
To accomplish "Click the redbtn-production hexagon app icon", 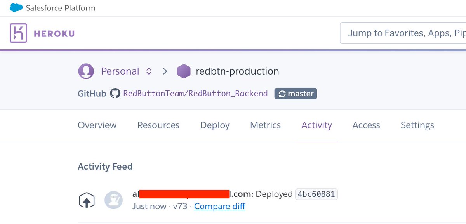I will pyautogui.click(x=184, y=71).
